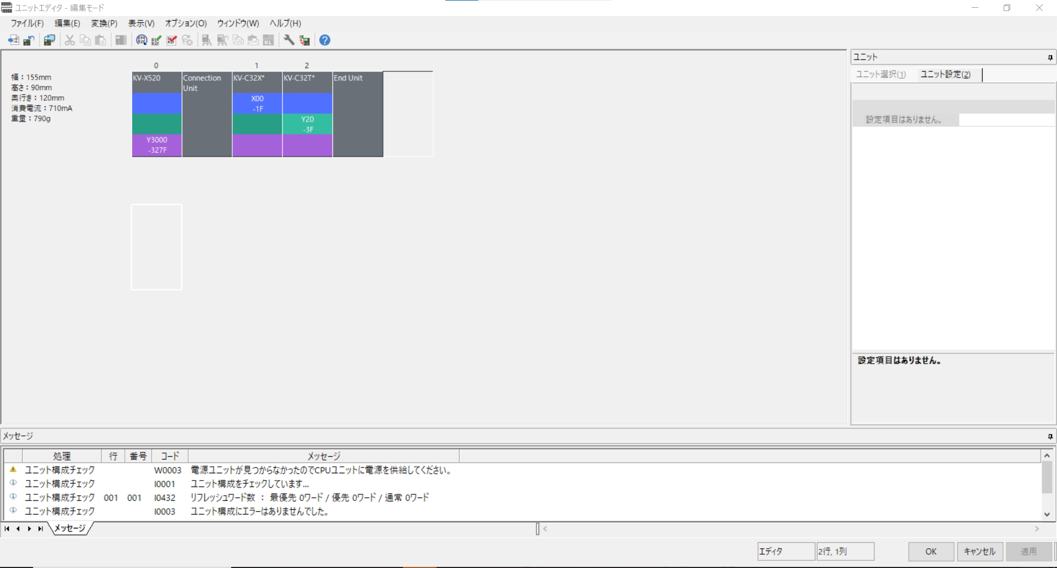
Task: Click the relay check icon with red checkmark
Action: pyautogui.click(x=172, y=40)
